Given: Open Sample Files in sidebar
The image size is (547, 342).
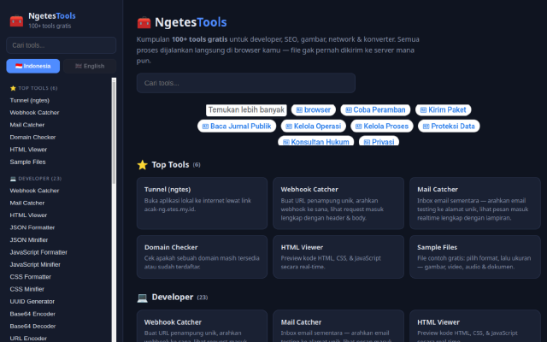Looking at the screenshot, I should pos(27,162).
